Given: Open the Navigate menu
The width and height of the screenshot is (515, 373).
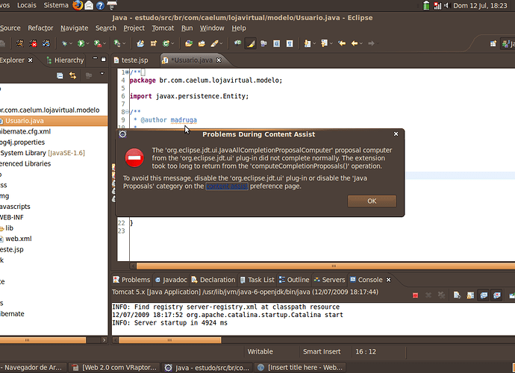Looking at the screenshot, I should [x=74, y=28].
